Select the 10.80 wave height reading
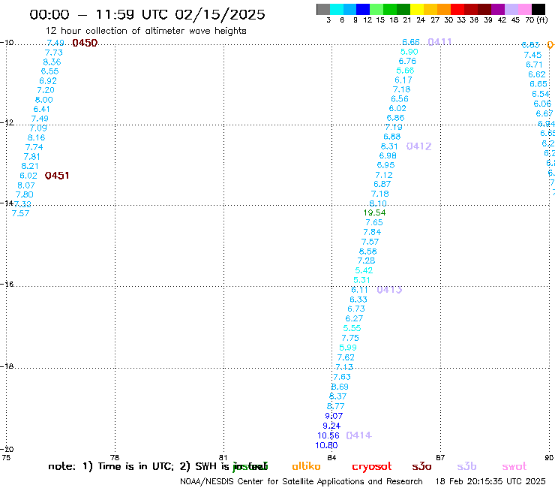The image size is (555, 488). (326, 445)
